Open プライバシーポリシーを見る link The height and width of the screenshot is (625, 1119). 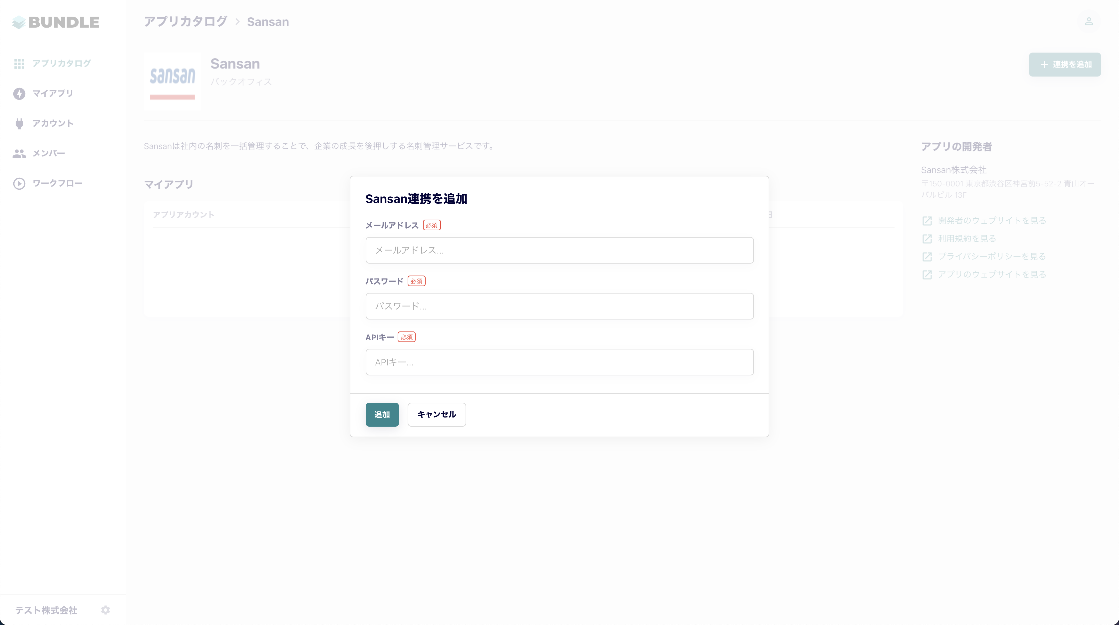tap(992, 257)
